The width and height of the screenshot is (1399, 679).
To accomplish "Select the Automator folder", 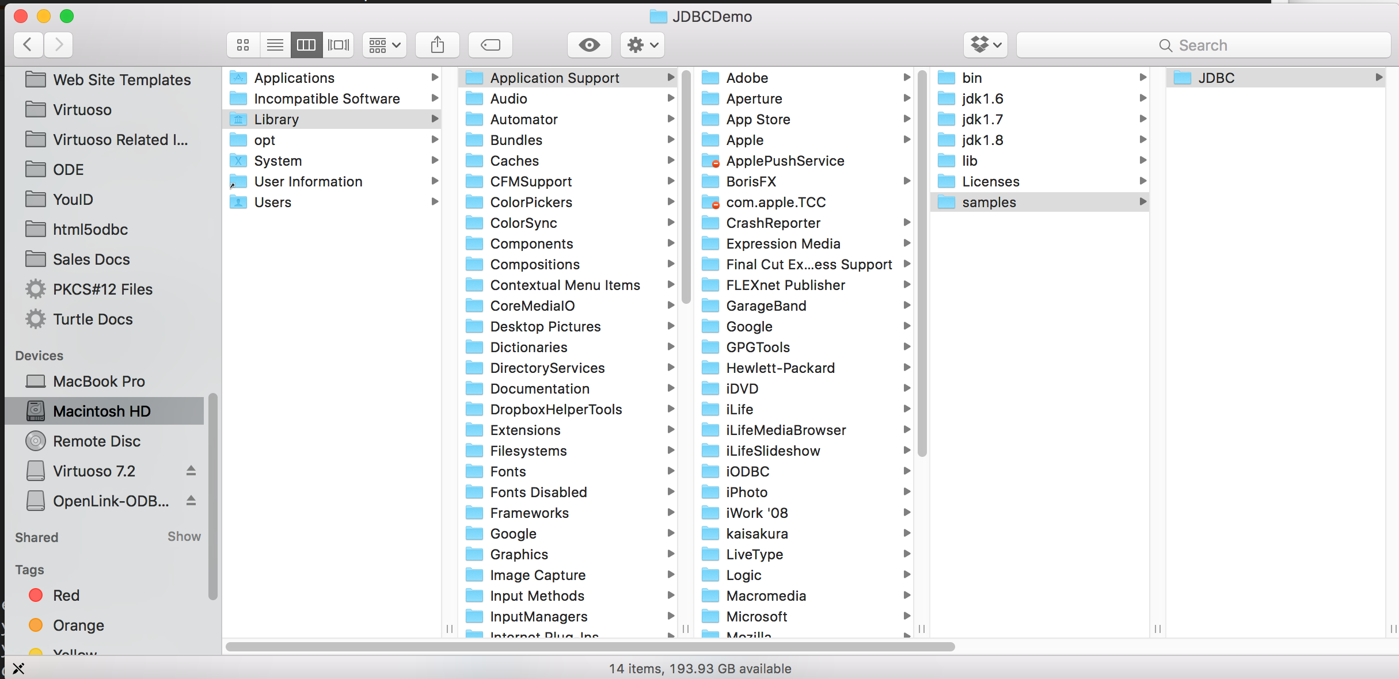I will click(569, 119).
